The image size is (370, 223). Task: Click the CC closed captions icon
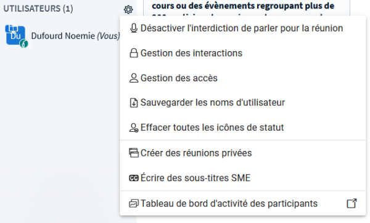point(134,178)
